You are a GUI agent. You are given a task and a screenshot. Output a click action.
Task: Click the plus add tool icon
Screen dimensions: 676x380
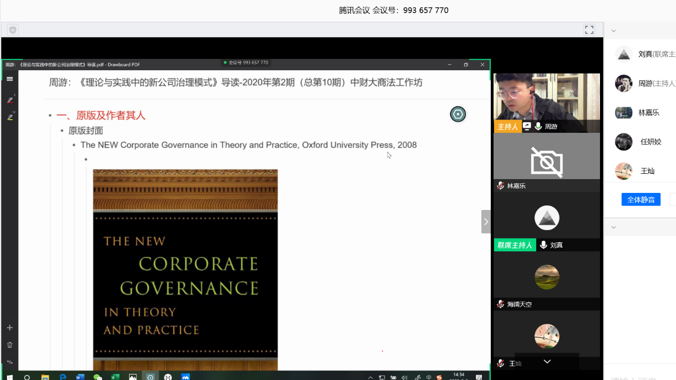click(x=10, y=328)
